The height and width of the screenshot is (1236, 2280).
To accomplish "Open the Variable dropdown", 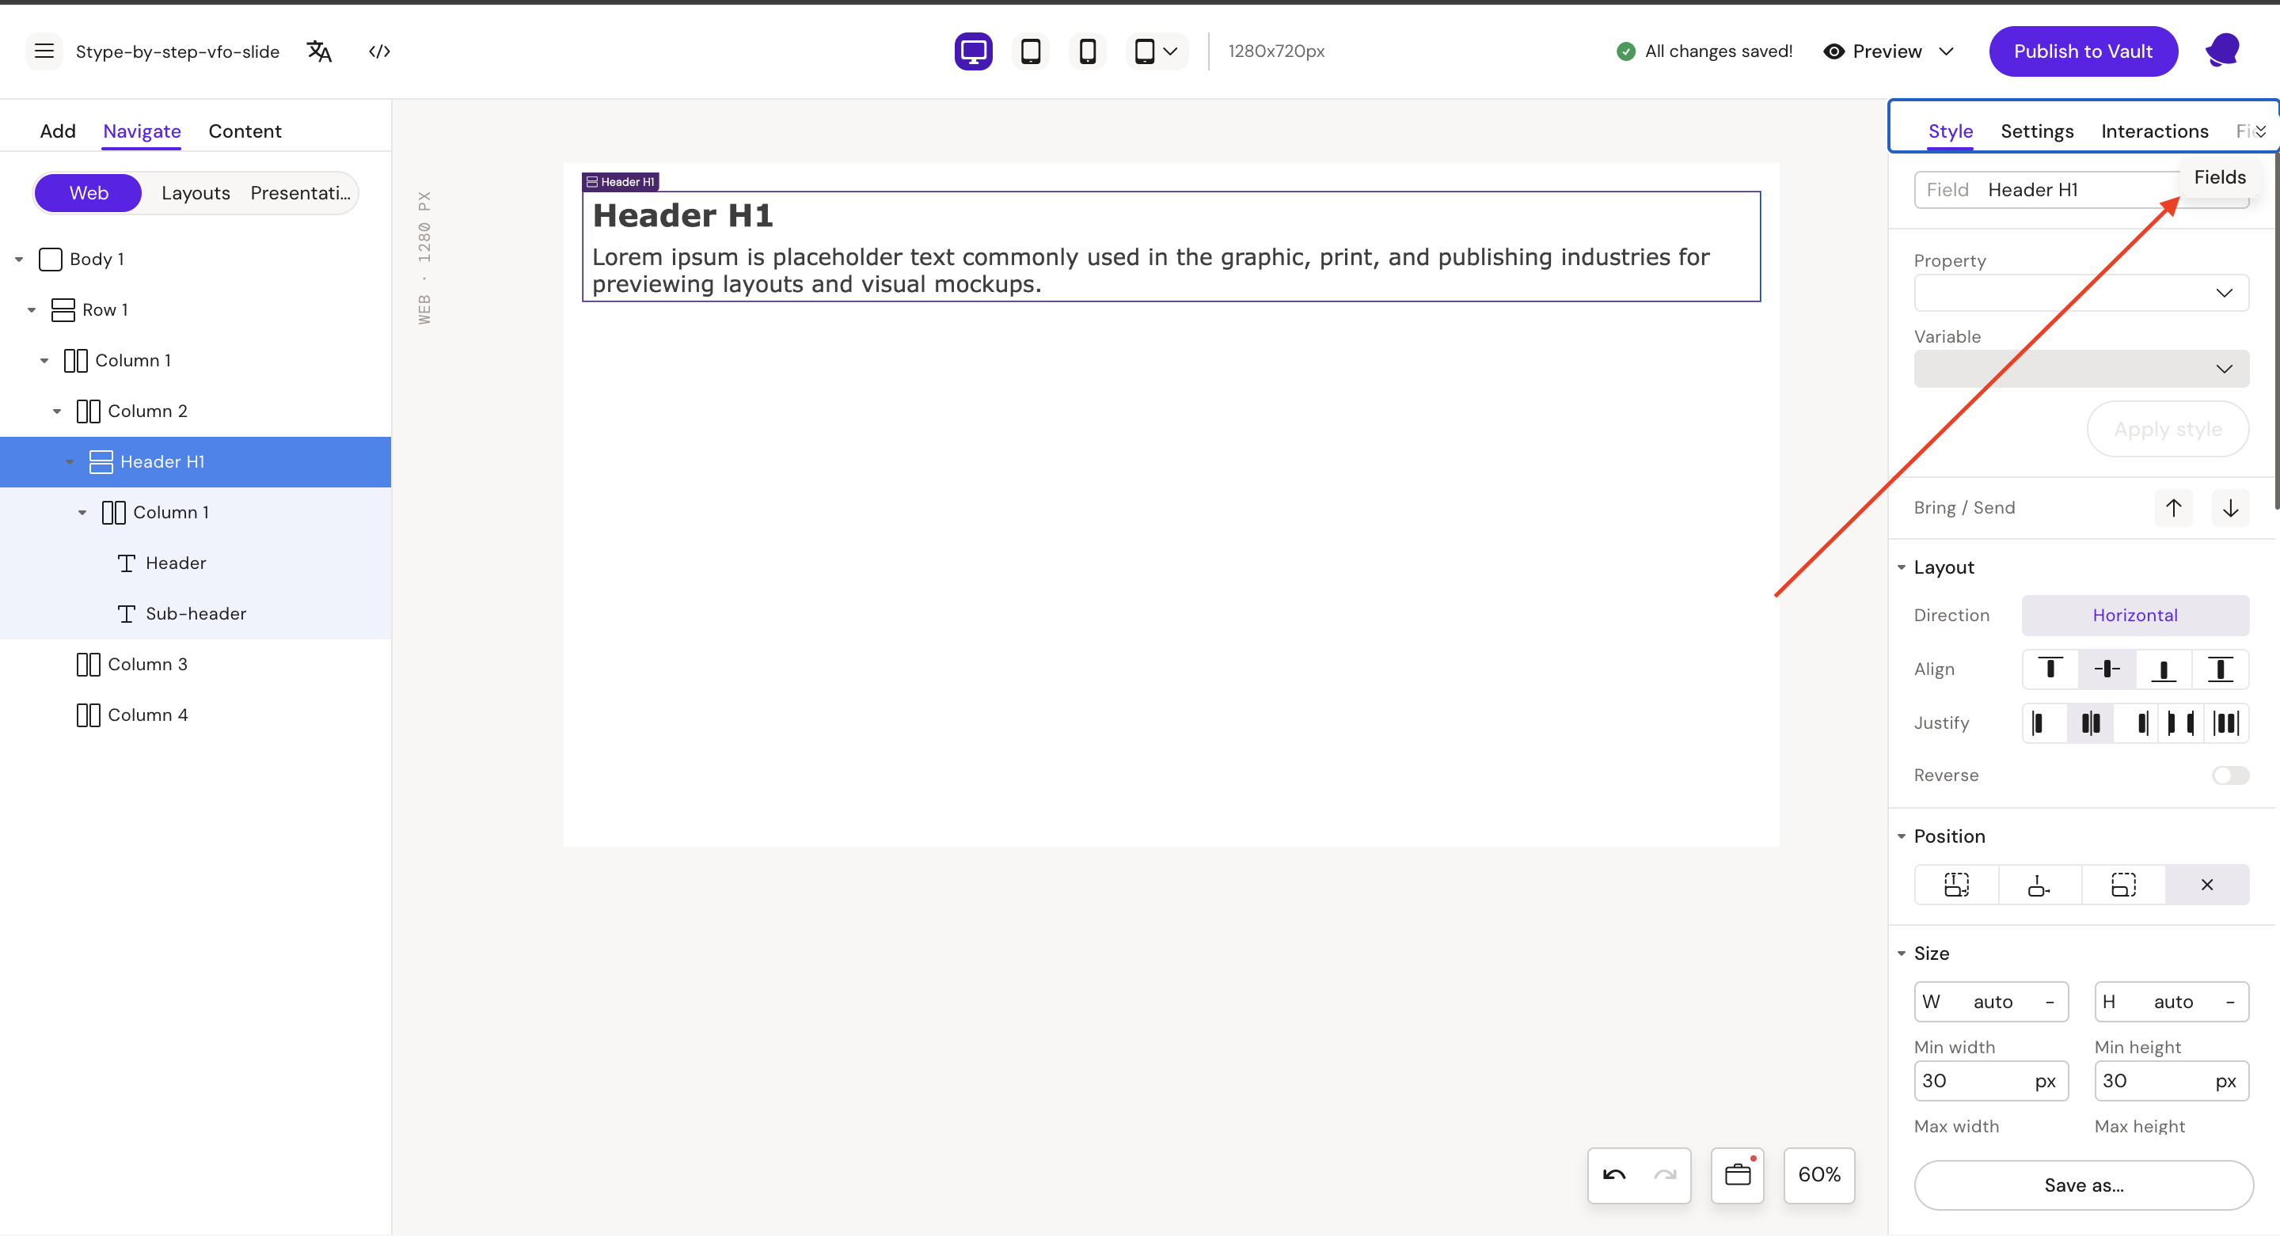I will point(2080,369).
